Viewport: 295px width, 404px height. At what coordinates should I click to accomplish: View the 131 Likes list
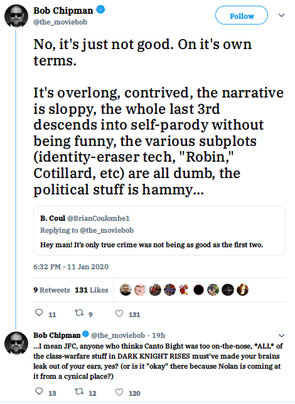click(x=92, y=290)
